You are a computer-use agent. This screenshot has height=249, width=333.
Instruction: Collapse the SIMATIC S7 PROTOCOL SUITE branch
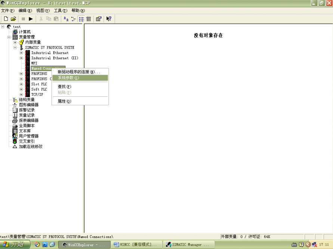coord(15,47)
